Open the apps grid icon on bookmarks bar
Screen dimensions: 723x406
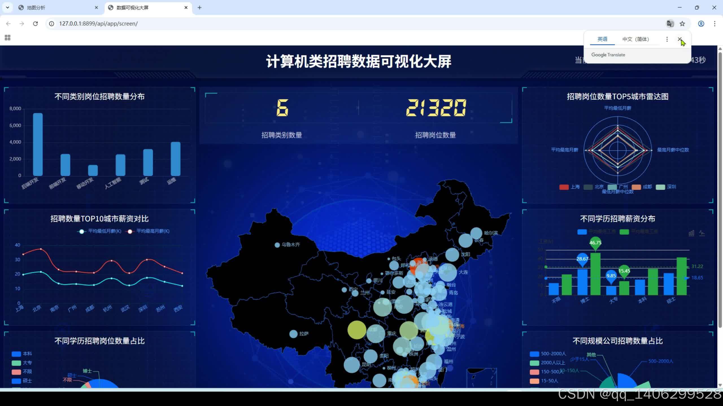click(x=8, y=38)
